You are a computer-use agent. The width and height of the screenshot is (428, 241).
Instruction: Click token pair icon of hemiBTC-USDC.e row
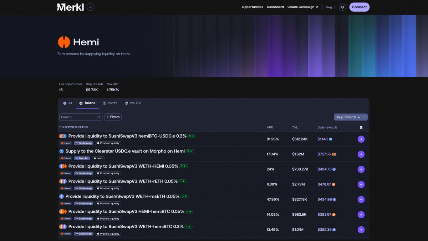click(x=63, y=136)
